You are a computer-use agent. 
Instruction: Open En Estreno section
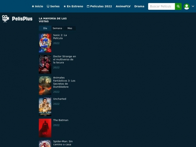tap(73, 7)
